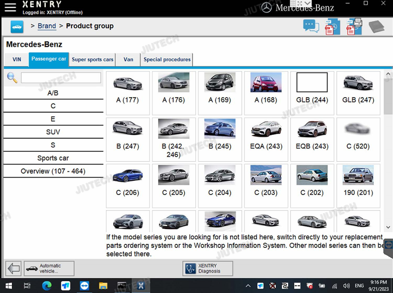Switch to the Van tab

point(128,60)
